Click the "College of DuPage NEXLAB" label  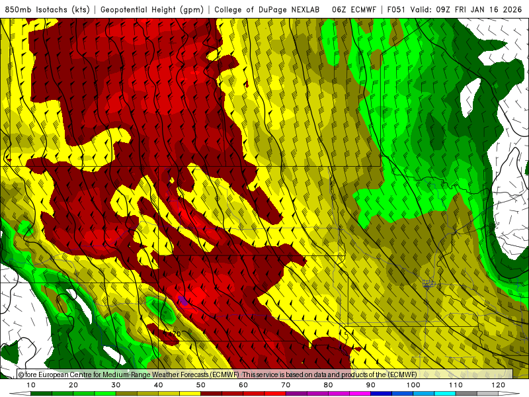[267, 10]
